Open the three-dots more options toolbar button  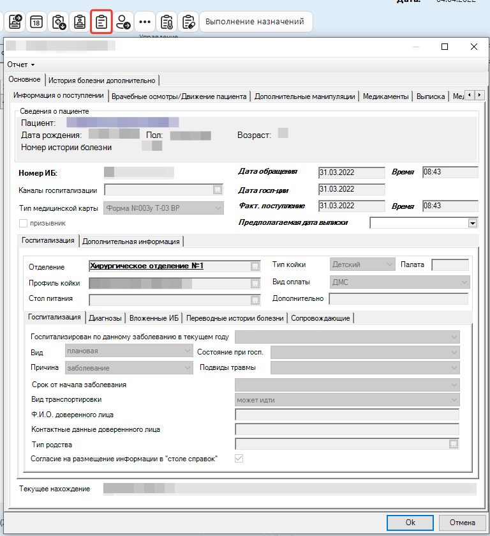(x=145, y=22)
